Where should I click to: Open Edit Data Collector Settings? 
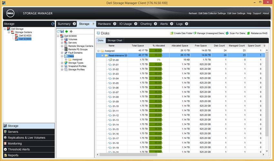(212, 13)
